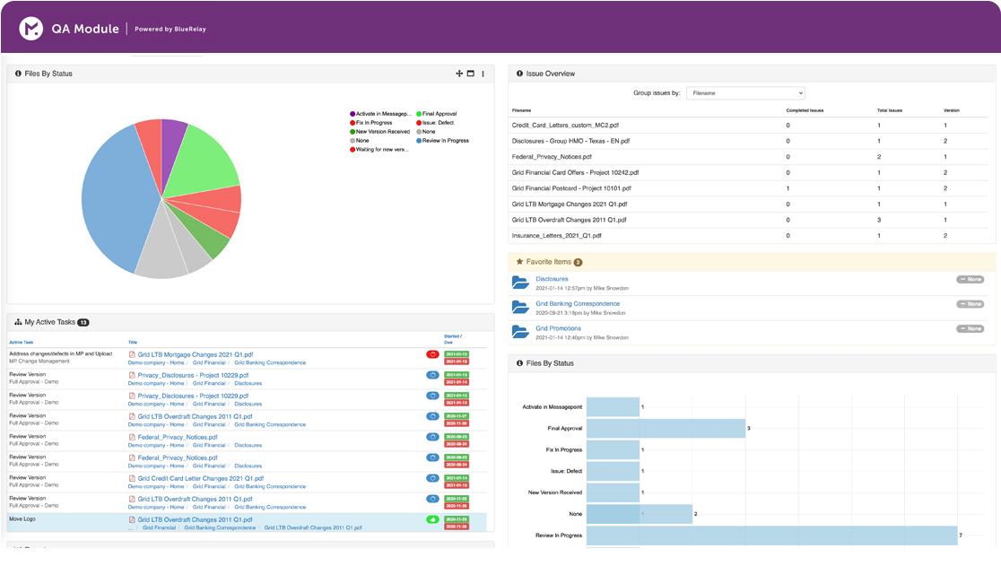Screen dimensions: 1001x575
Task: Click the Favorite Items count badge
Action: pos(578,262)
